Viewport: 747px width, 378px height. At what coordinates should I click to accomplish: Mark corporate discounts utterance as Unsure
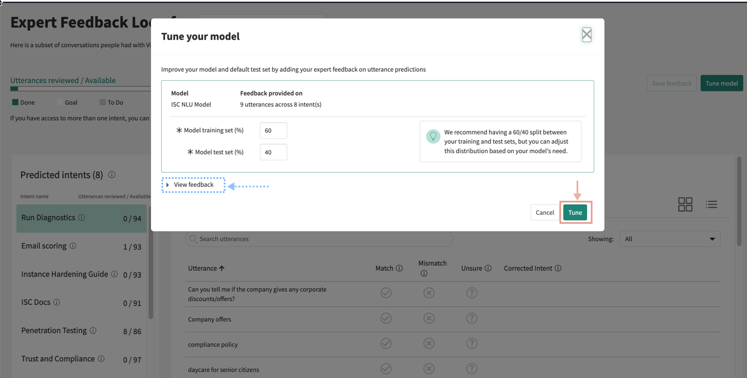472,293
